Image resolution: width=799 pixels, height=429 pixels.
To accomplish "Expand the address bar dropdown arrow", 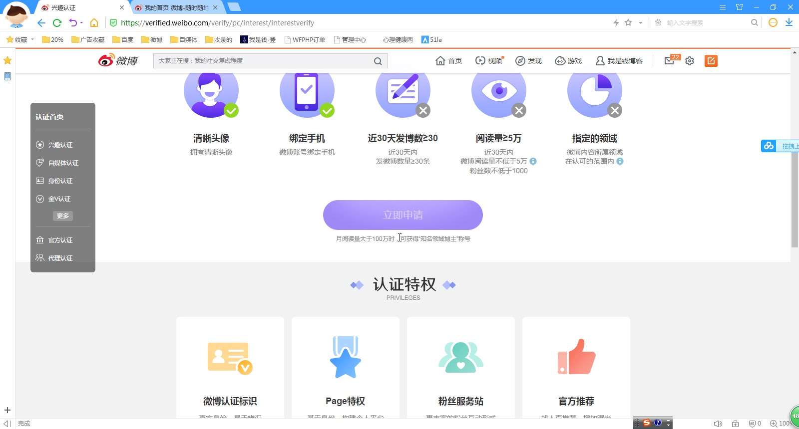I will pyautogui.click(x=641, y=23).
